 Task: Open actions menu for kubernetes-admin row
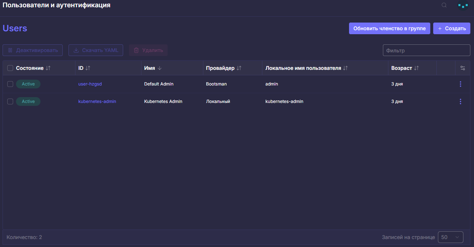(x=461, y=101)
